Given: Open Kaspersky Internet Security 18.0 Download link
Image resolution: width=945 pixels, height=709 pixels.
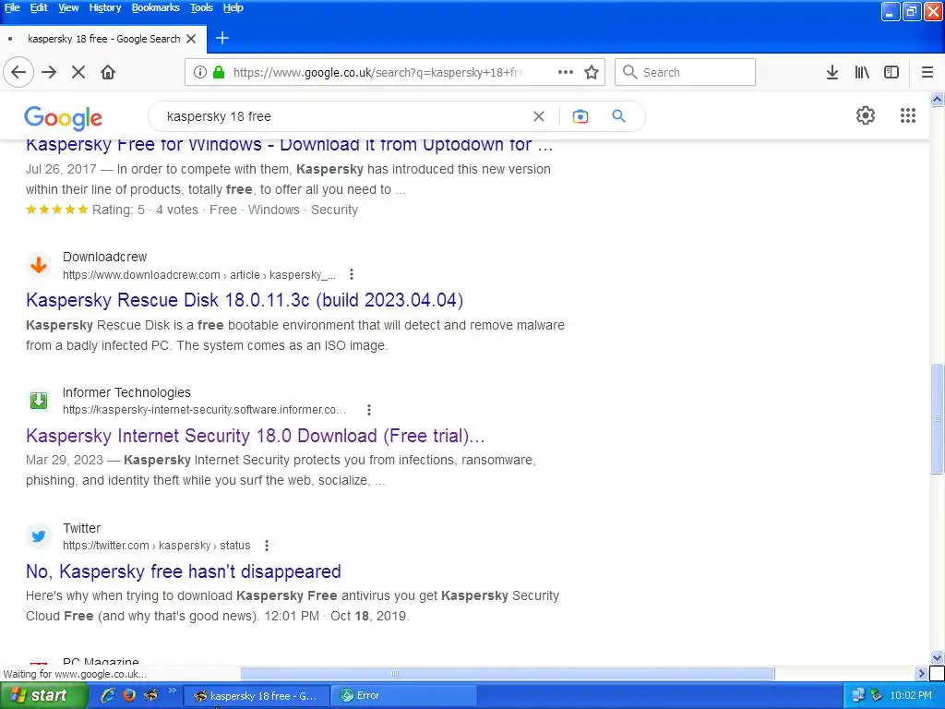Looking at the screenshot, I should [256, 436].
